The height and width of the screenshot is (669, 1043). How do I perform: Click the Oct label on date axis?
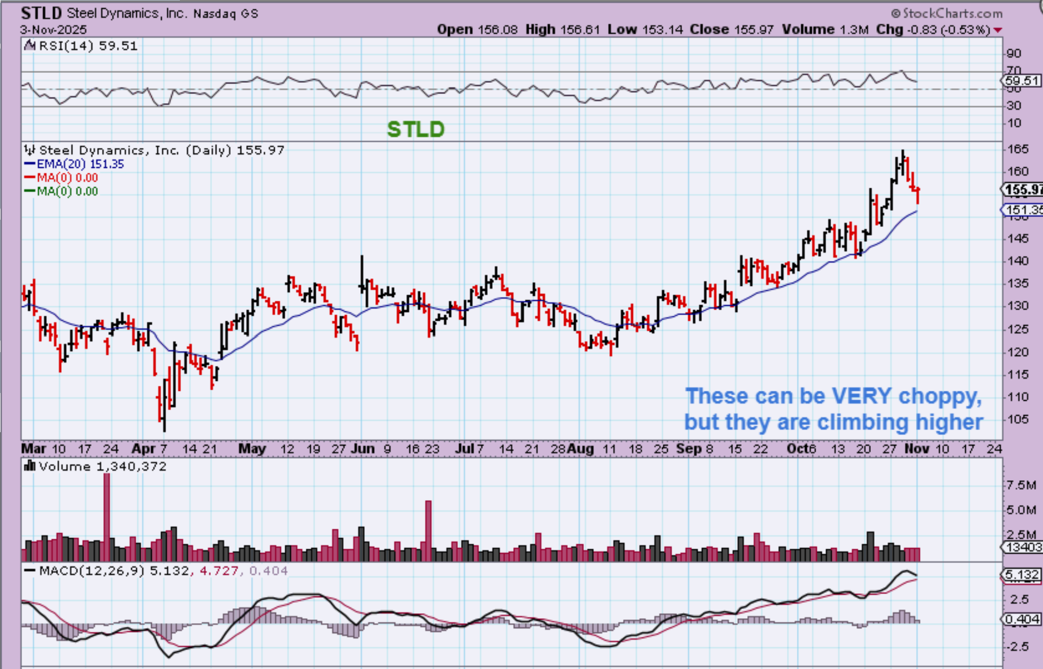[x=797, y=449]
